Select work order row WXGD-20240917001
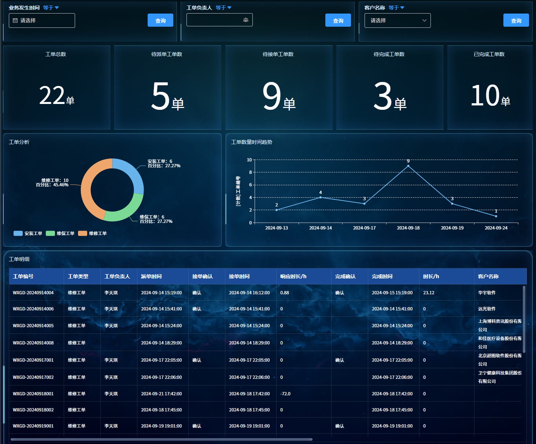This screenshot has width=536, height=444. [x=33, y=360]
